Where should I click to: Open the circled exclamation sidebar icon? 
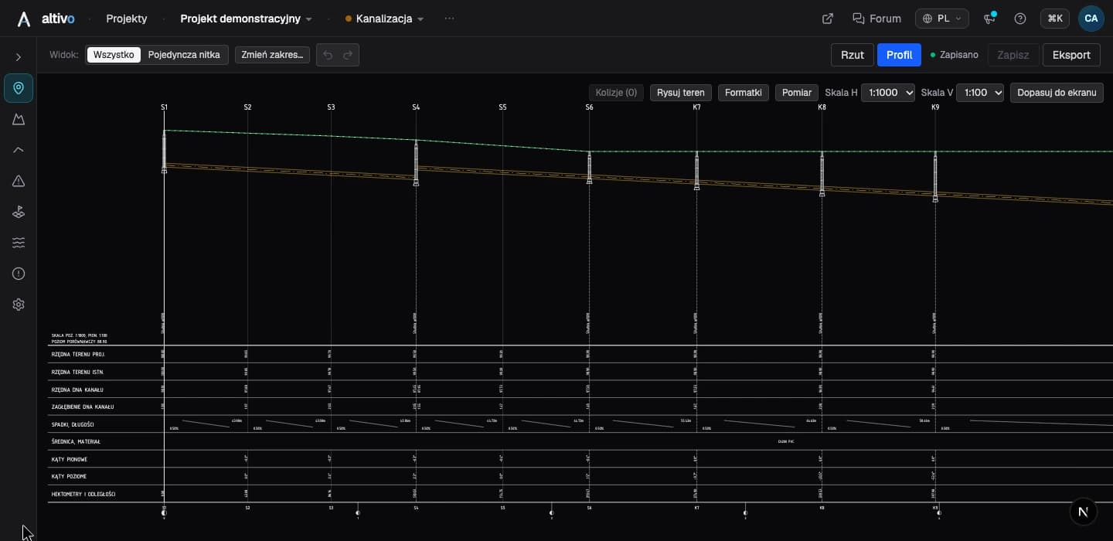(x=19, y=274)
